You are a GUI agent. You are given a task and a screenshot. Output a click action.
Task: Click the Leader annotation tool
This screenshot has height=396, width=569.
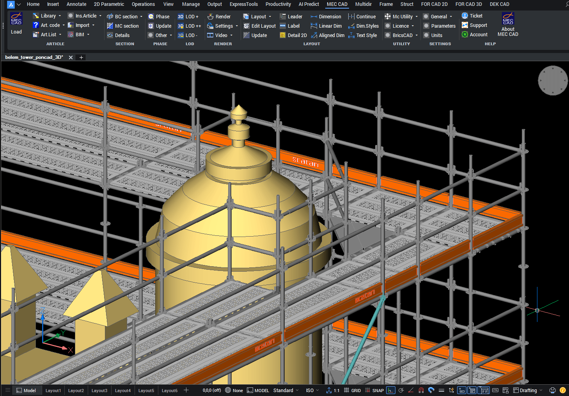[291, 16]
